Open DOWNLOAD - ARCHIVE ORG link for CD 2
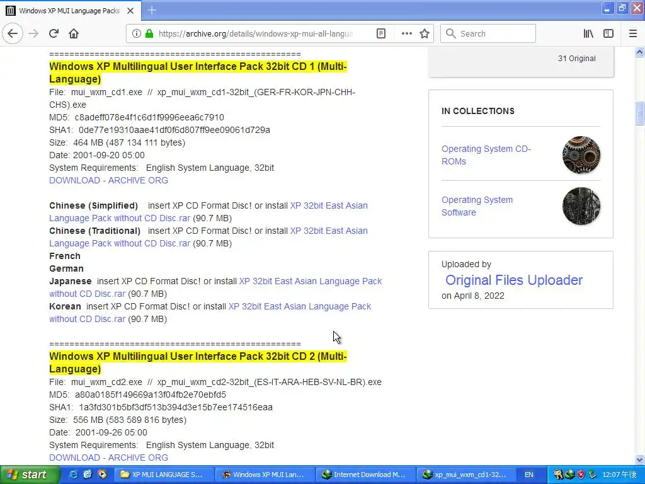 [x=108, y=458]
